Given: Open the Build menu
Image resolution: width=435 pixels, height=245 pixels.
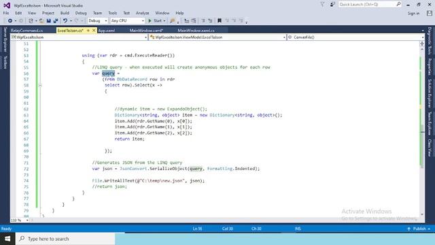Looking at the screenshot, I should [x=65, y=13].
